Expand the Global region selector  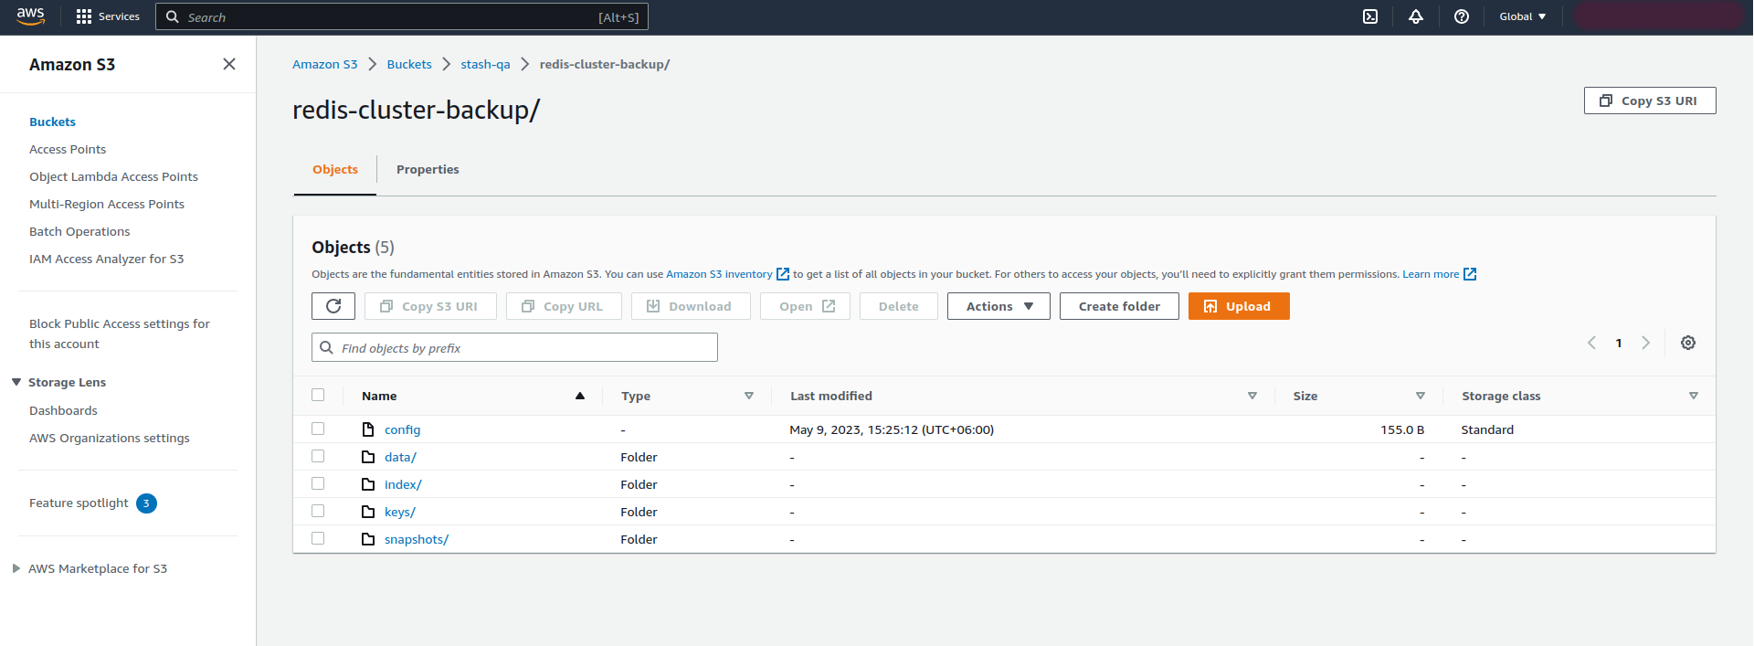click(x=1522, y=16)
